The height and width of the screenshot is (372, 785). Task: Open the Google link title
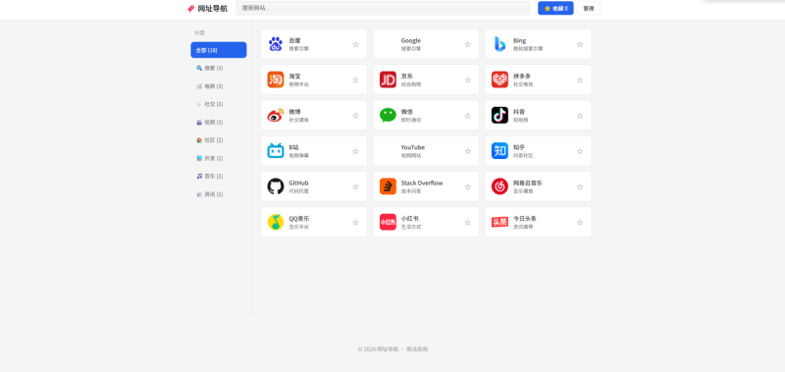coord(410,40)
